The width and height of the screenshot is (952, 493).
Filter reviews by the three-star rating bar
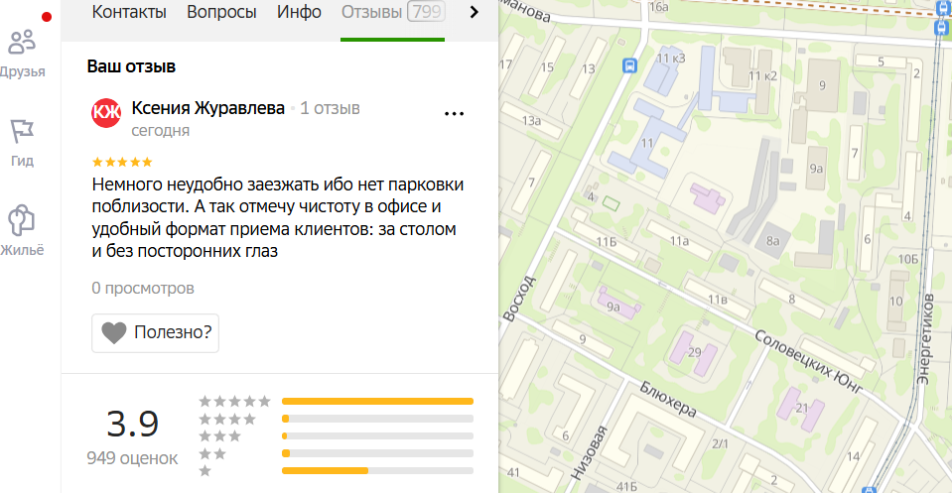[377, 436]
